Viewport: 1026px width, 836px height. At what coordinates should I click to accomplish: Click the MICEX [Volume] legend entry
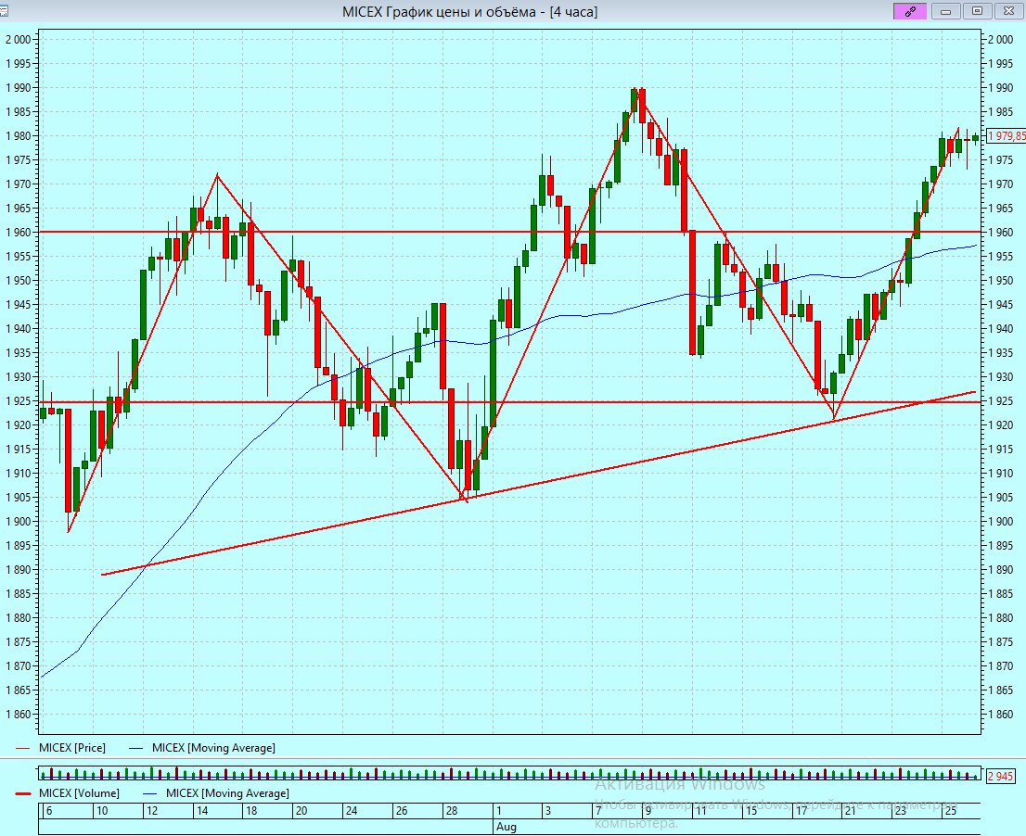point(78,793)
